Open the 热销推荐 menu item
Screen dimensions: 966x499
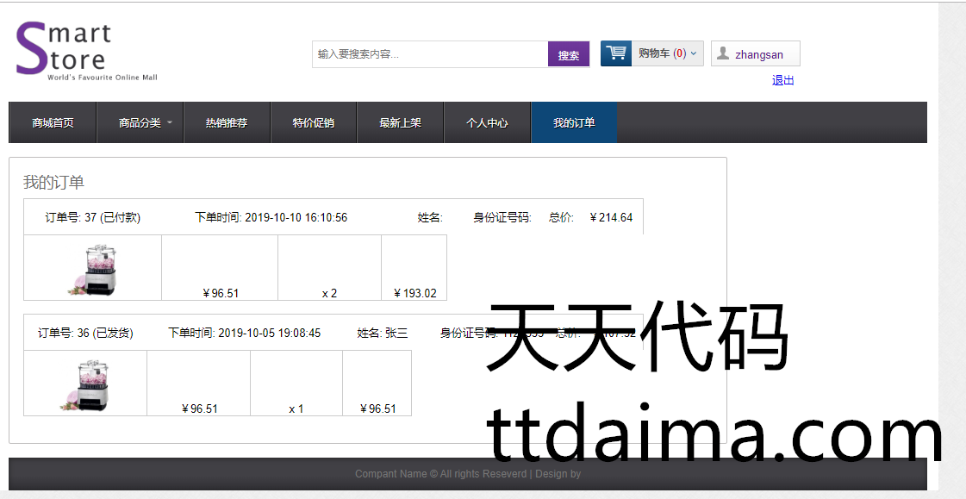(x=227, y=122)
